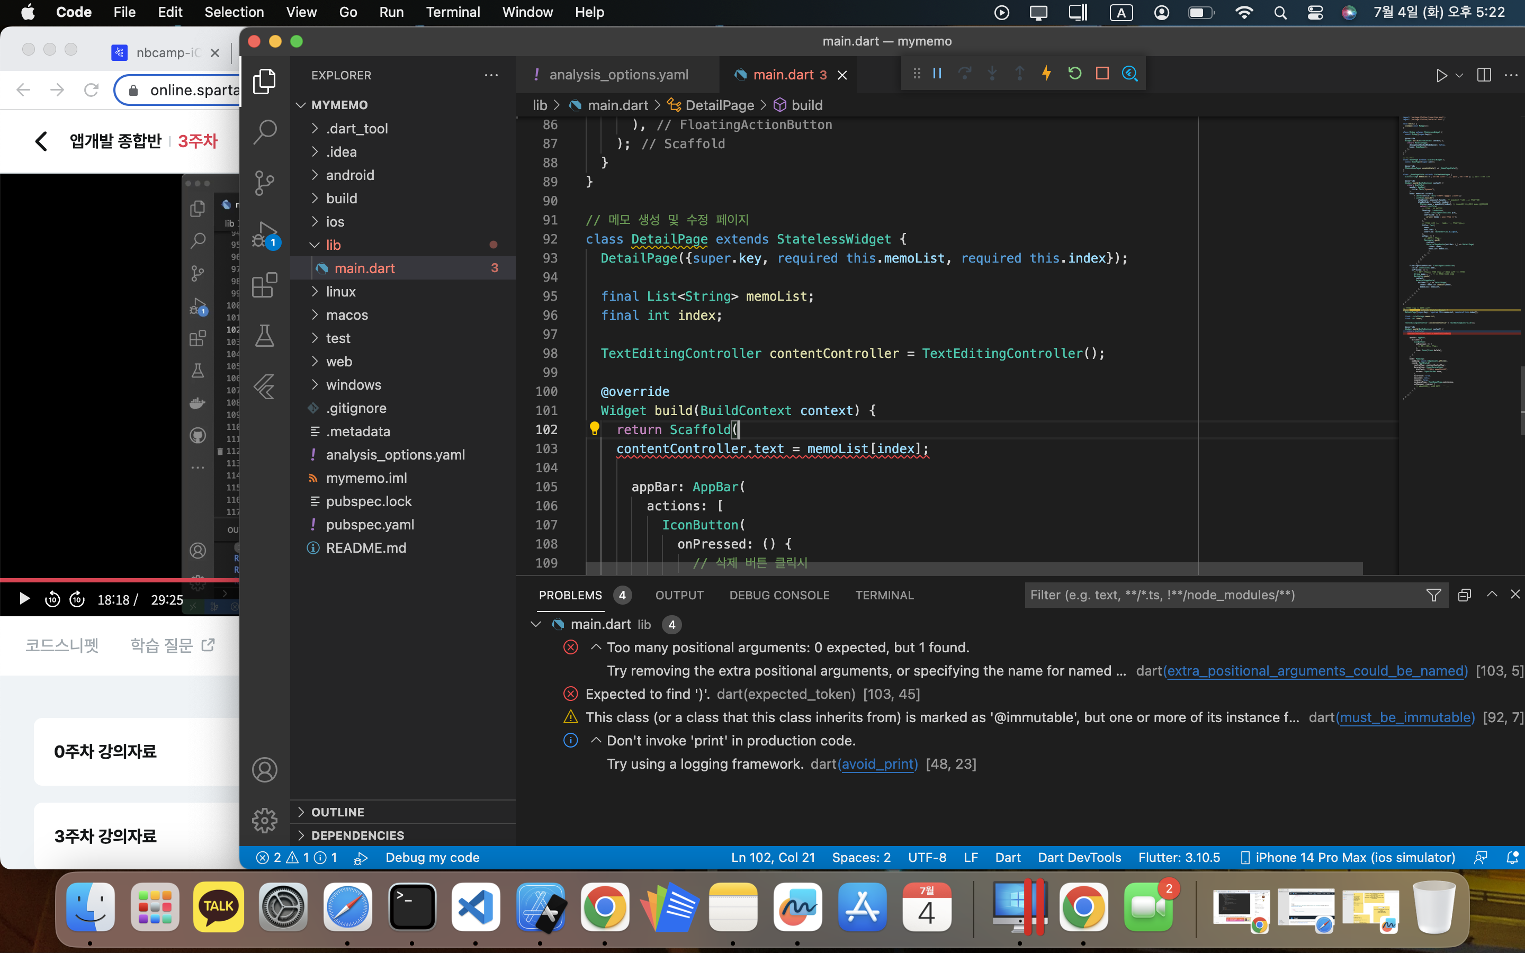This screenshot has height=953, width=1525.
Task: Show the lightbulb code actions on line 102
Action: coord(594,429)
